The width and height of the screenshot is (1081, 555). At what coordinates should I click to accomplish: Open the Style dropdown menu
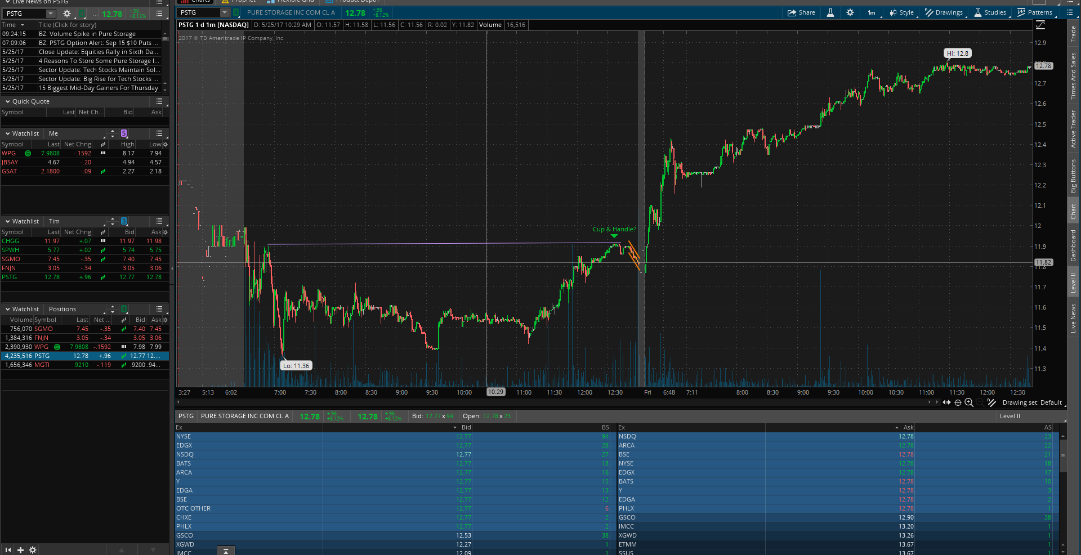pyautogui.click(x=902, y=12)
